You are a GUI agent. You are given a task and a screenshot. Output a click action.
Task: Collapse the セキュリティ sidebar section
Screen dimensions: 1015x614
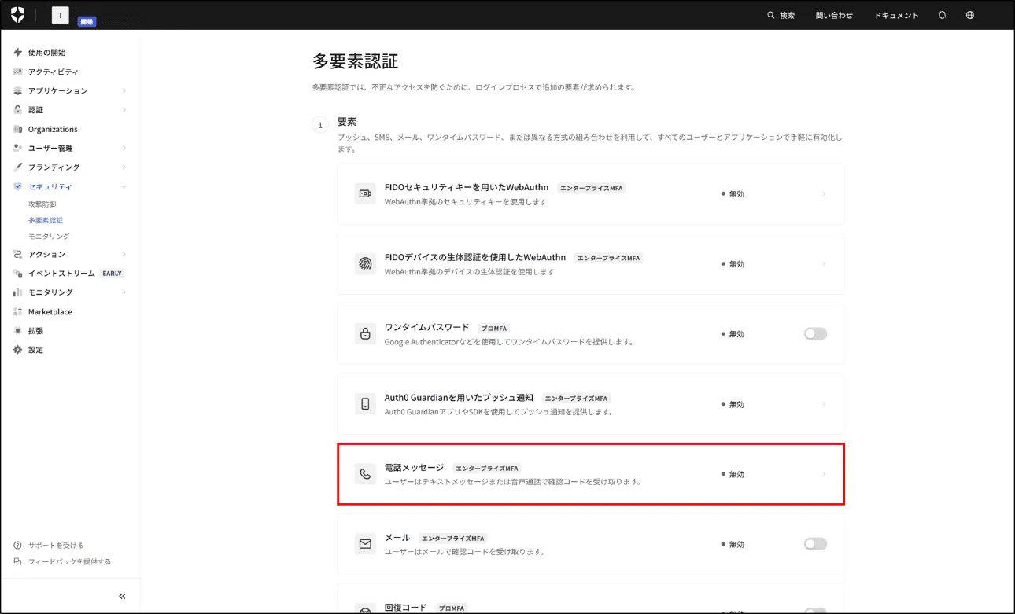pyautogui.click(x=124, y=186)
